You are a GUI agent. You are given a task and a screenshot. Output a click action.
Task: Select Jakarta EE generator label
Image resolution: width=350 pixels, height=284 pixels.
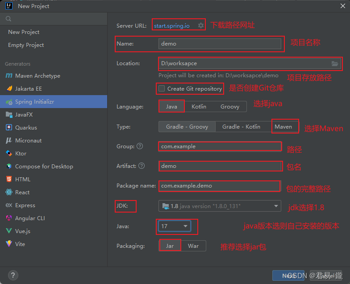29,88
